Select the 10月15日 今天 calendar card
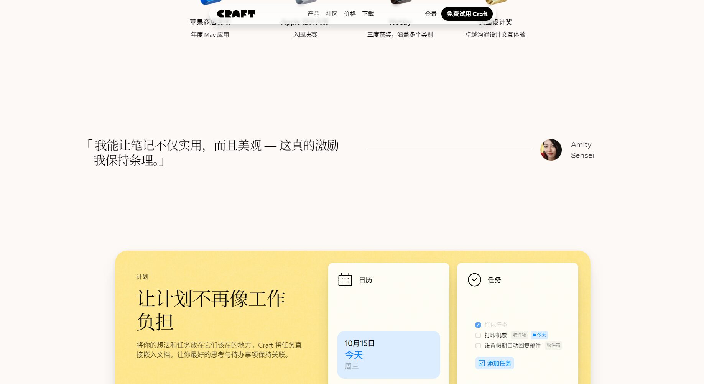Screen dimensions: 704x384 pos(388,354)
